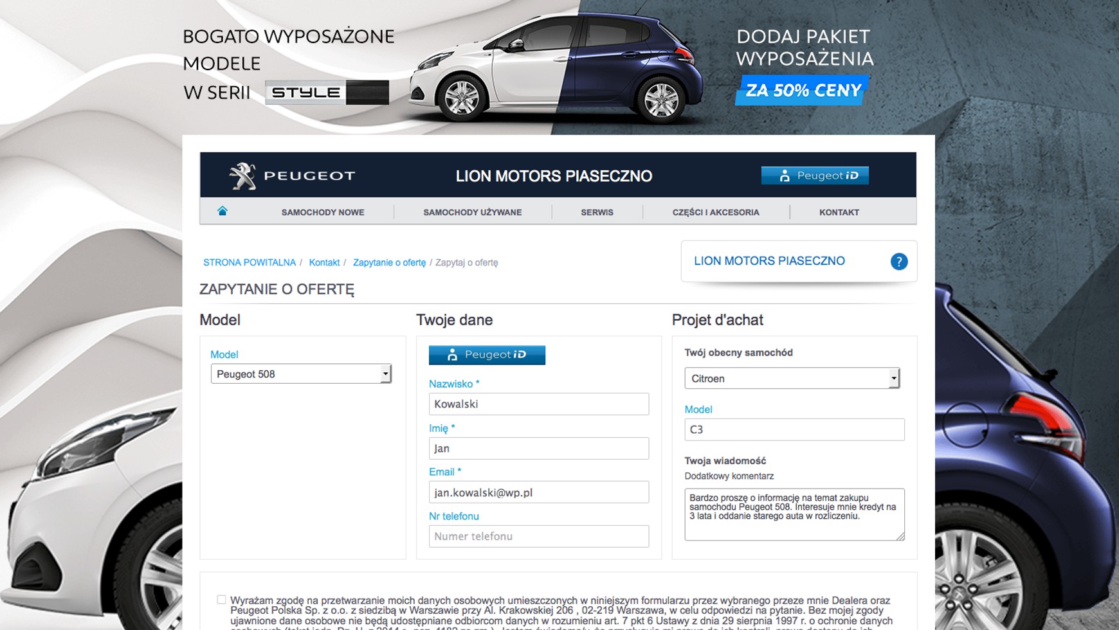Click the Peugeot lion logo
The width and height of the screenshot is (1119, 630).
coord(242,176)
